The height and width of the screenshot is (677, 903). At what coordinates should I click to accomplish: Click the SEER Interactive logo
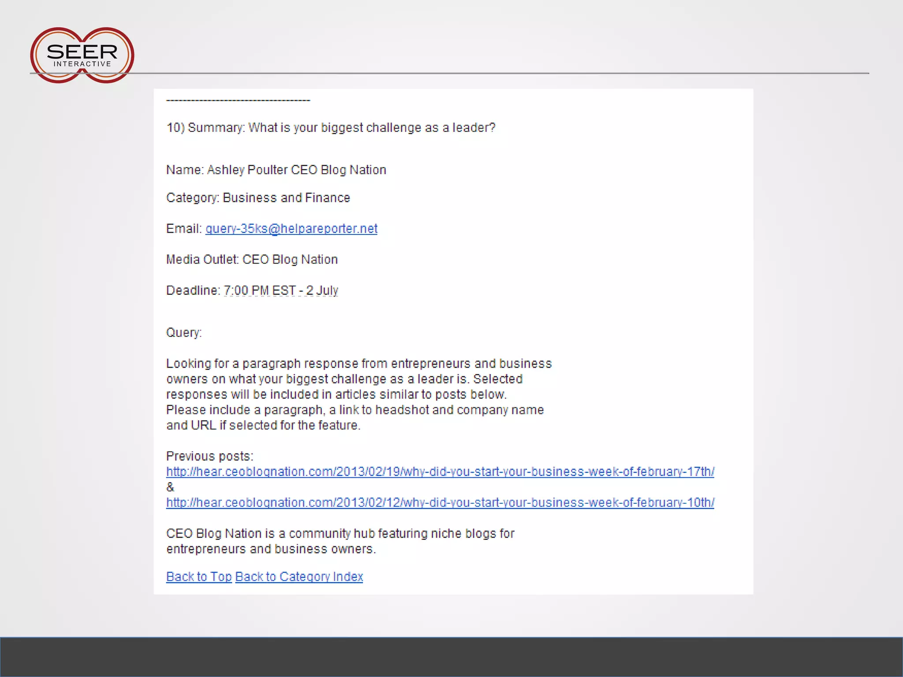point(82,56)
